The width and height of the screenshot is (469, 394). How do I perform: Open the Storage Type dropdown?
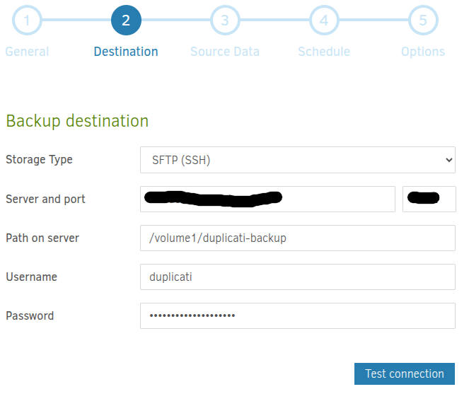[x=298, y=160]
